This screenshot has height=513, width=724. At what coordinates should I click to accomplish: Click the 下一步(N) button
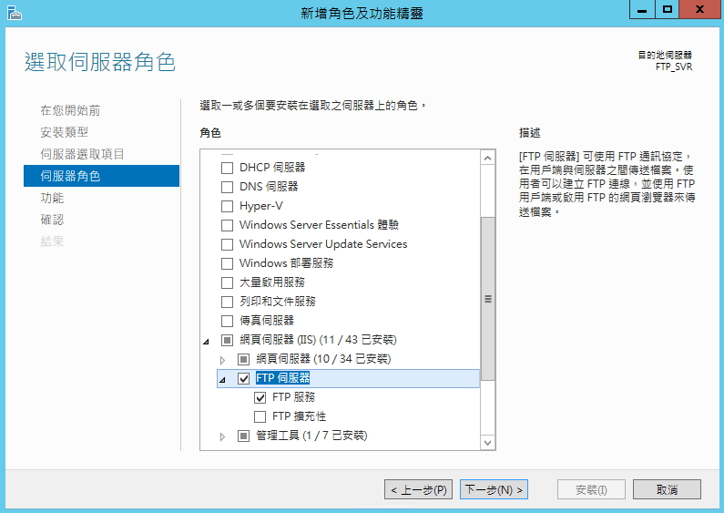coord(494,489)
